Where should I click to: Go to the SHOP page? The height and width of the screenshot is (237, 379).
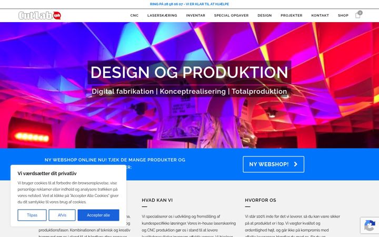coord(343,15)
